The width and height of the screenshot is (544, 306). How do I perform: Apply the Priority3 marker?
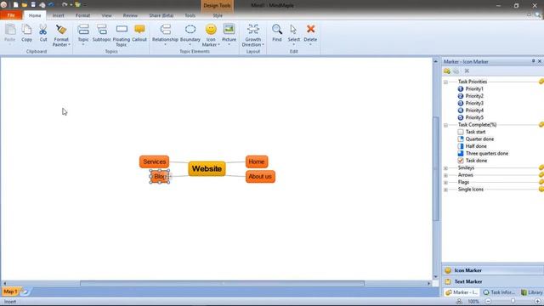click(470, 104)
